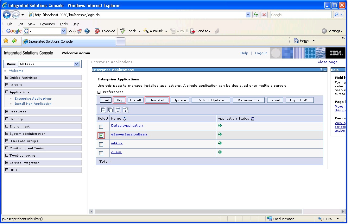Check the DefaultApplication checkbox
Viewport: 348px width, 224px height.
[x=101, y=127]
